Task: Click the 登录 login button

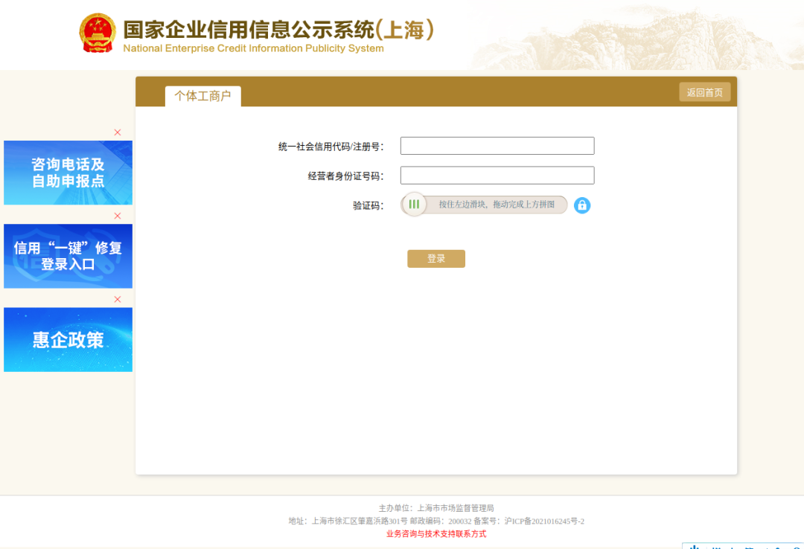Action: tap(435, 258)
